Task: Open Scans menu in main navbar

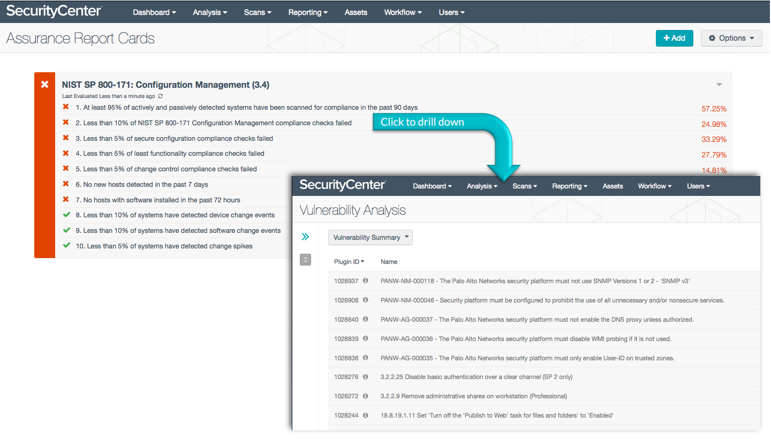Action: 258,12
